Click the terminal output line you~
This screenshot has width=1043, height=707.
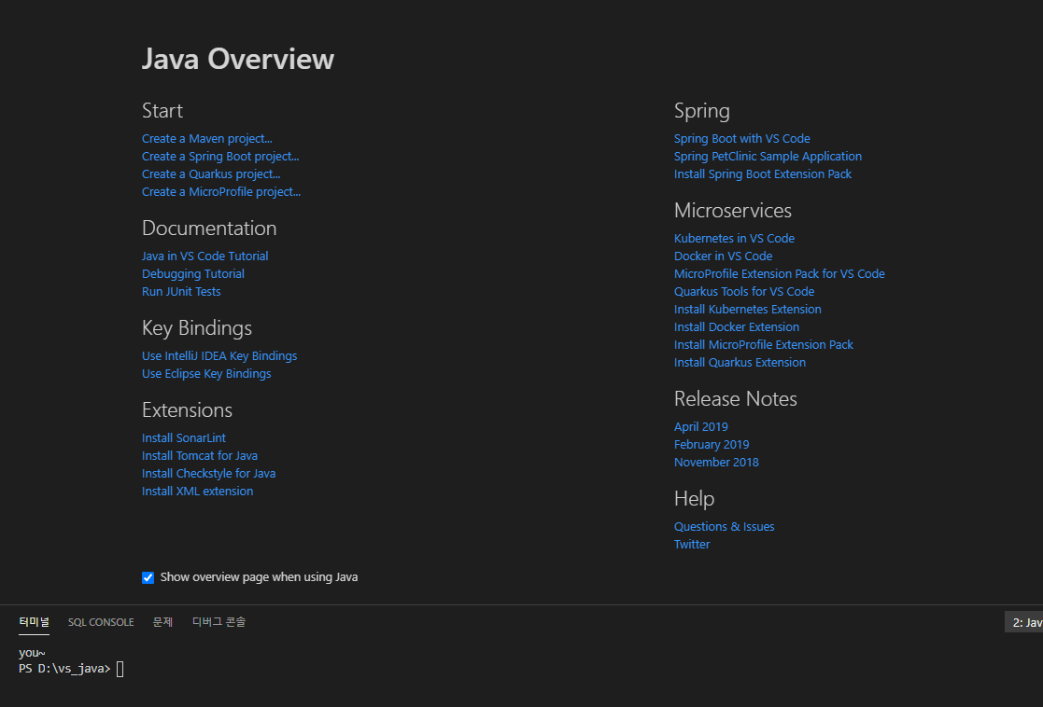pyautogui.click(x=32, y=653)
